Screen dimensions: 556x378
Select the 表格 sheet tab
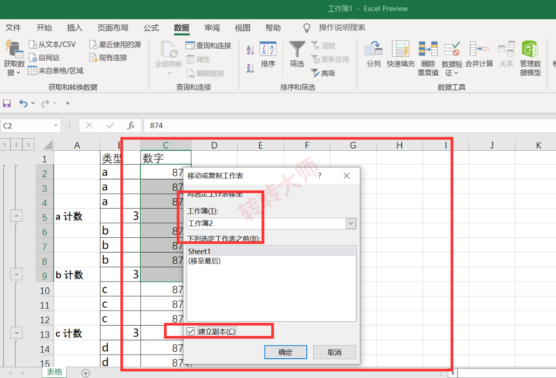coord(54,372)
